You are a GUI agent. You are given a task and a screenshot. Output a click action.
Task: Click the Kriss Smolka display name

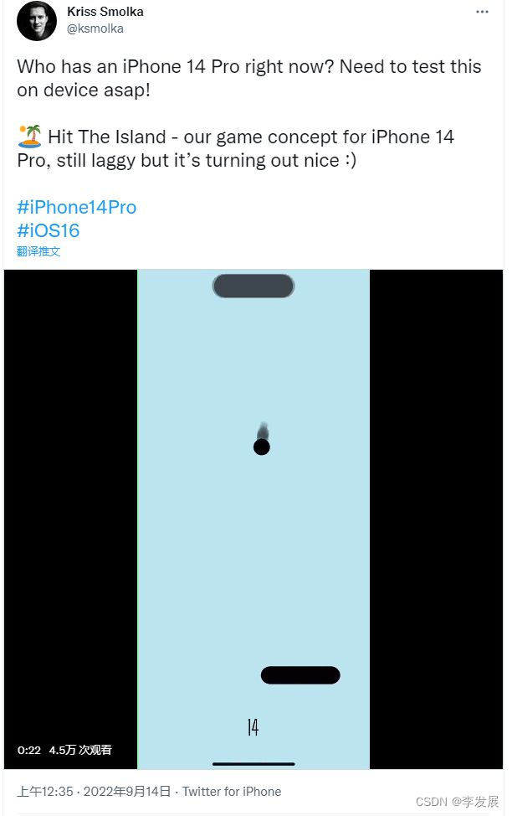[x=105, y=12]
